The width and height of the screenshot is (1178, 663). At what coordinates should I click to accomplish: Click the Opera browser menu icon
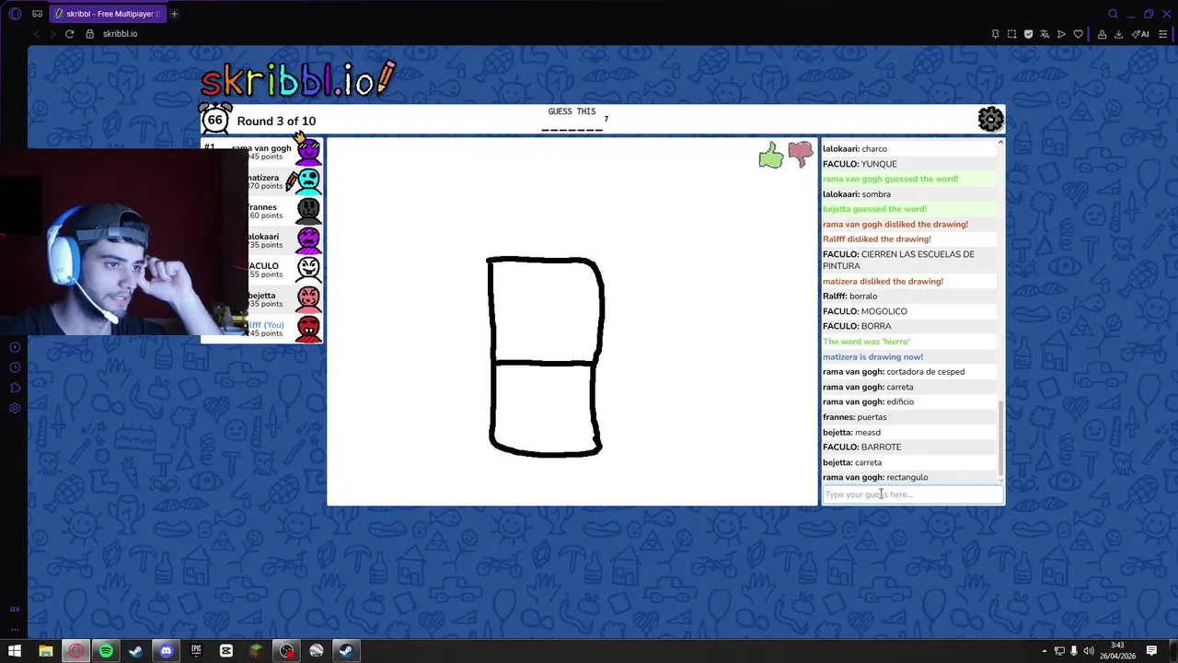(x=14, y=14)
